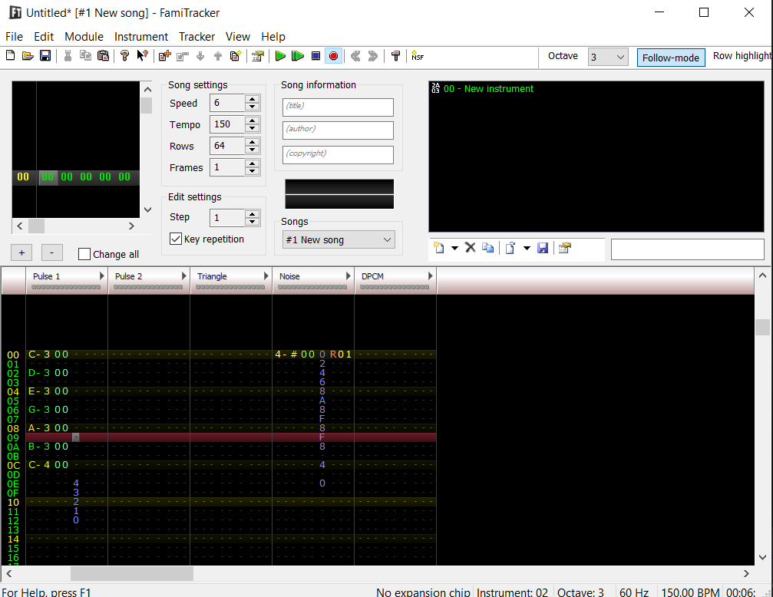Open the File menu
Image resolution: width=773 pixels, height=597 pixels.
(14, 37)
